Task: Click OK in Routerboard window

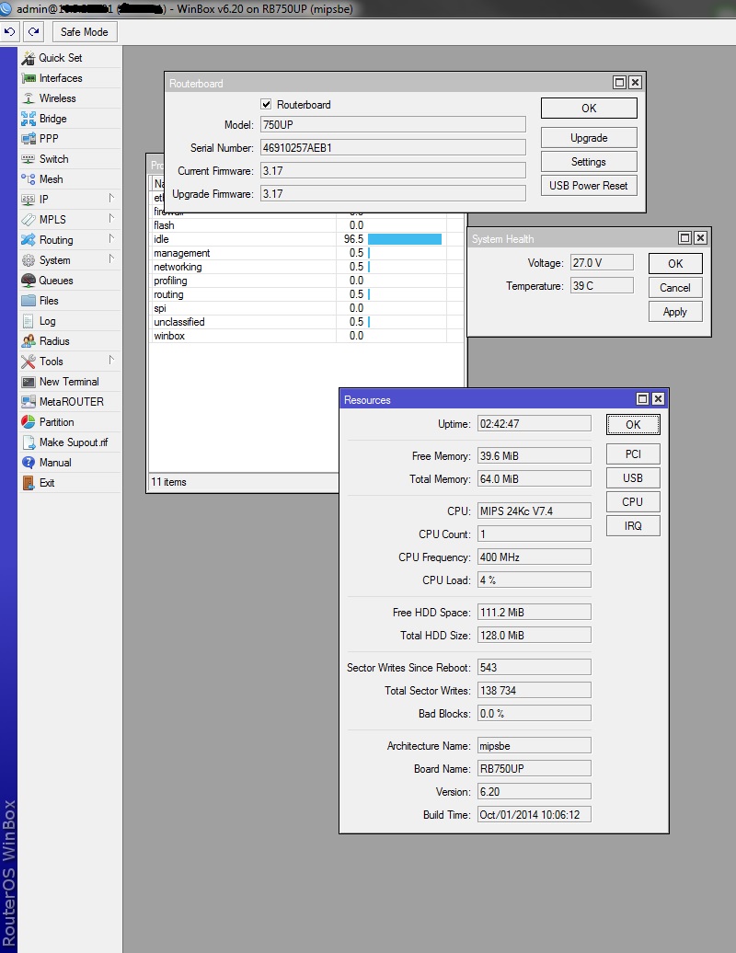Action: [x=589, y=109]
